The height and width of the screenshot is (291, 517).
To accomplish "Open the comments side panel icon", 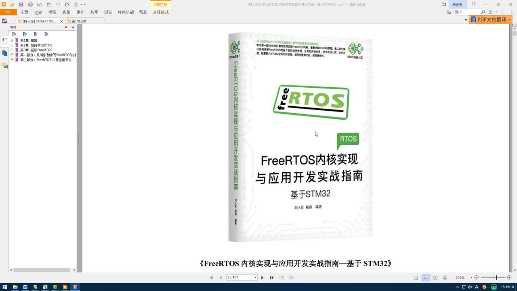I will [4, 65].
